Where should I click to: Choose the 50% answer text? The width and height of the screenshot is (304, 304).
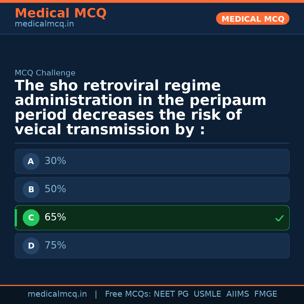(x=55, y=189)
